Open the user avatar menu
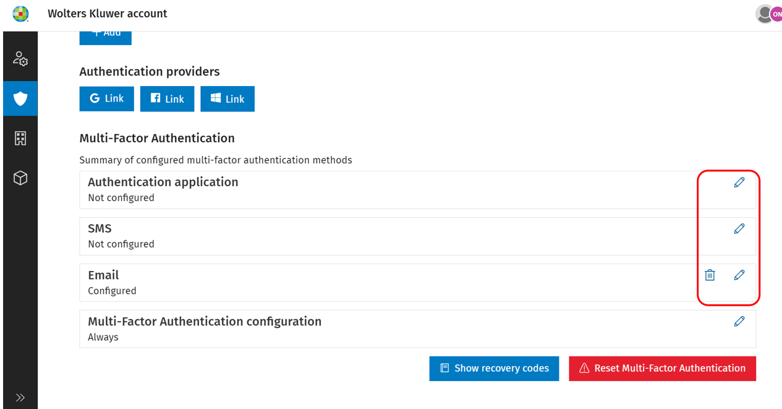The image size is (782, 409). click(769, 14)
